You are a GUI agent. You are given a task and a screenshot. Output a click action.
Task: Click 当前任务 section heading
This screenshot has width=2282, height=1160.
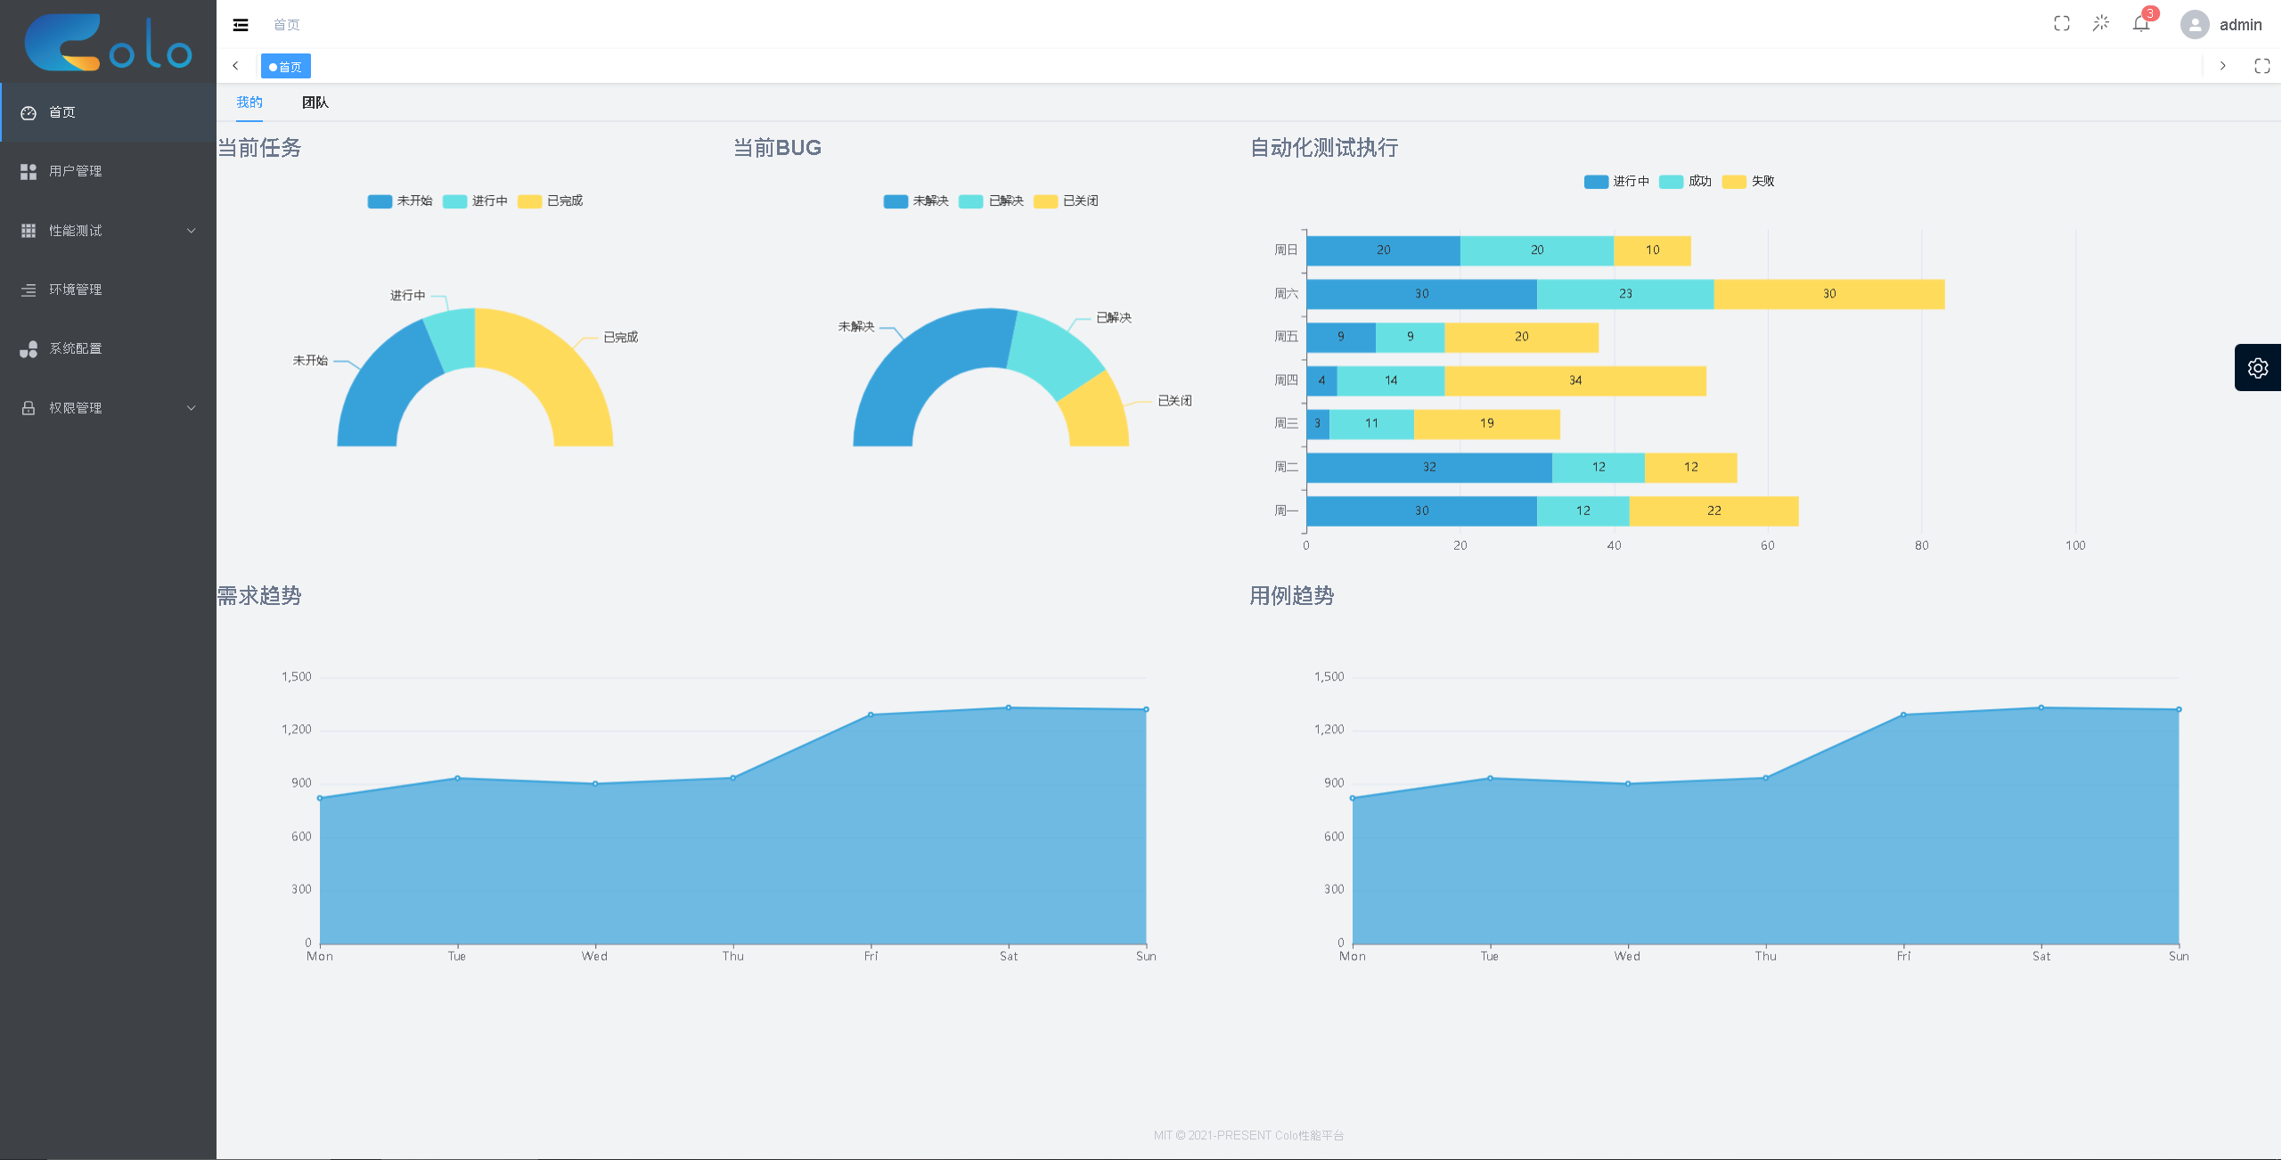(x=259, y=148)
